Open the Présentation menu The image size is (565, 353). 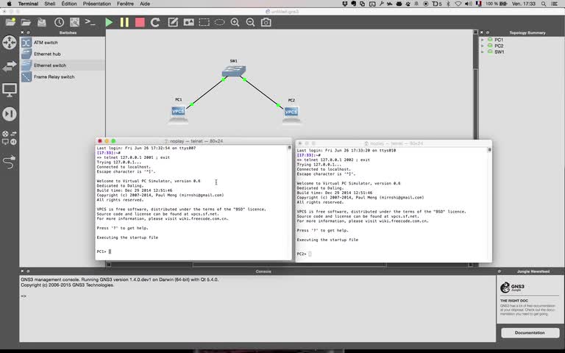[97, 4]
